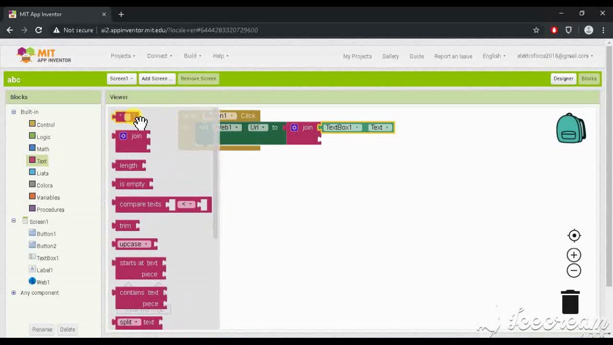Screen dimensions: 613x345
Task: Click the flyout vertical scrollbar
Action: click(216, 174)
